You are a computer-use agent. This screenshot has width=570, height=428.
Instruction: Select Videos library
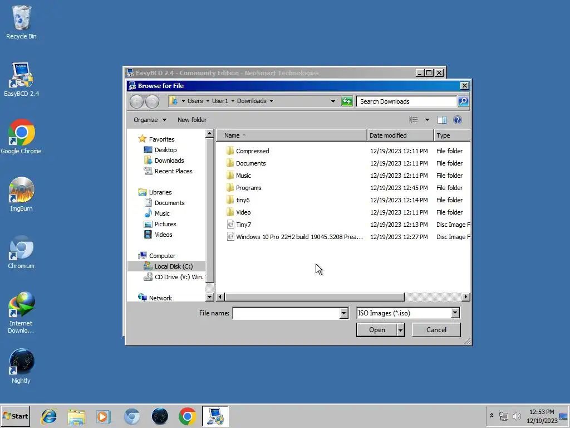click(x=164, y=235)
